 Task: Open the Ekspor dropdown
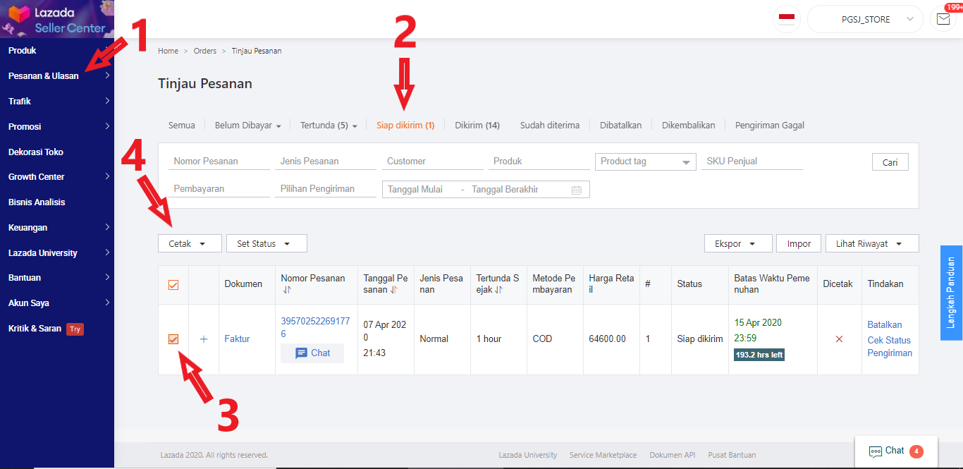[x=738, y=243]
